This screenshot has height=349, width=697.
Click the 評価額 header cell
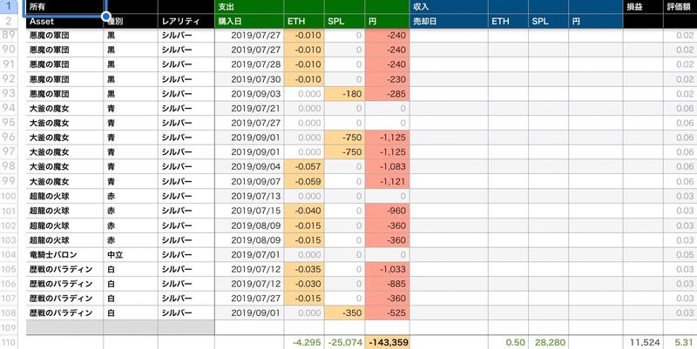click(x=680, y=6)
